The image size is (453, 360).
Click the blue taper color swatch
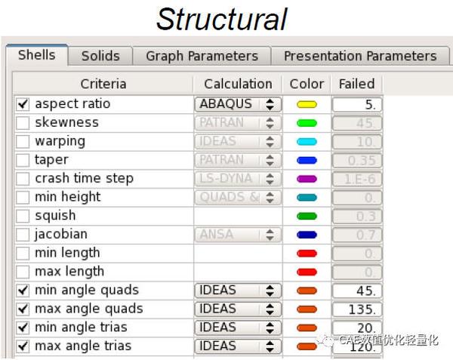(307, 160)
